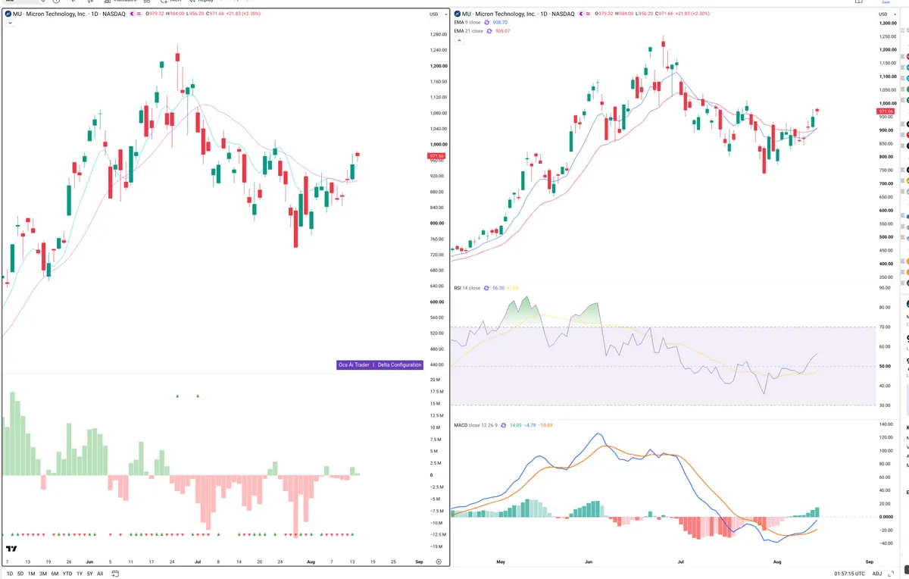The width and height of the screenshot is (909, 579).
Task: Select the 1M time range button
Action: click(x=32, y=574)
